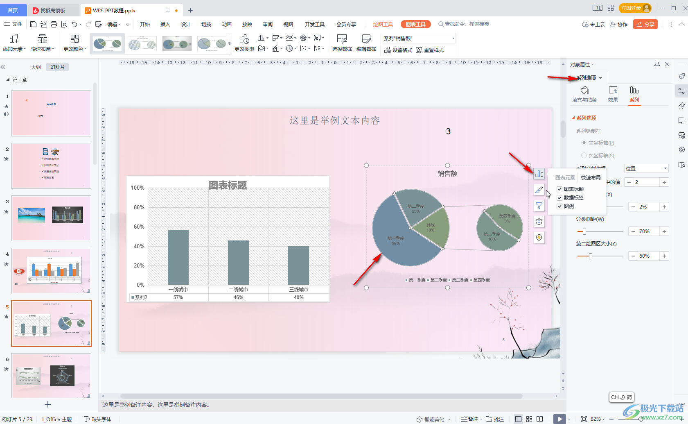The width and height of the screenshot is (688, 424).
Task: Click the Change Chart Type icon
Action: (244, 43)
